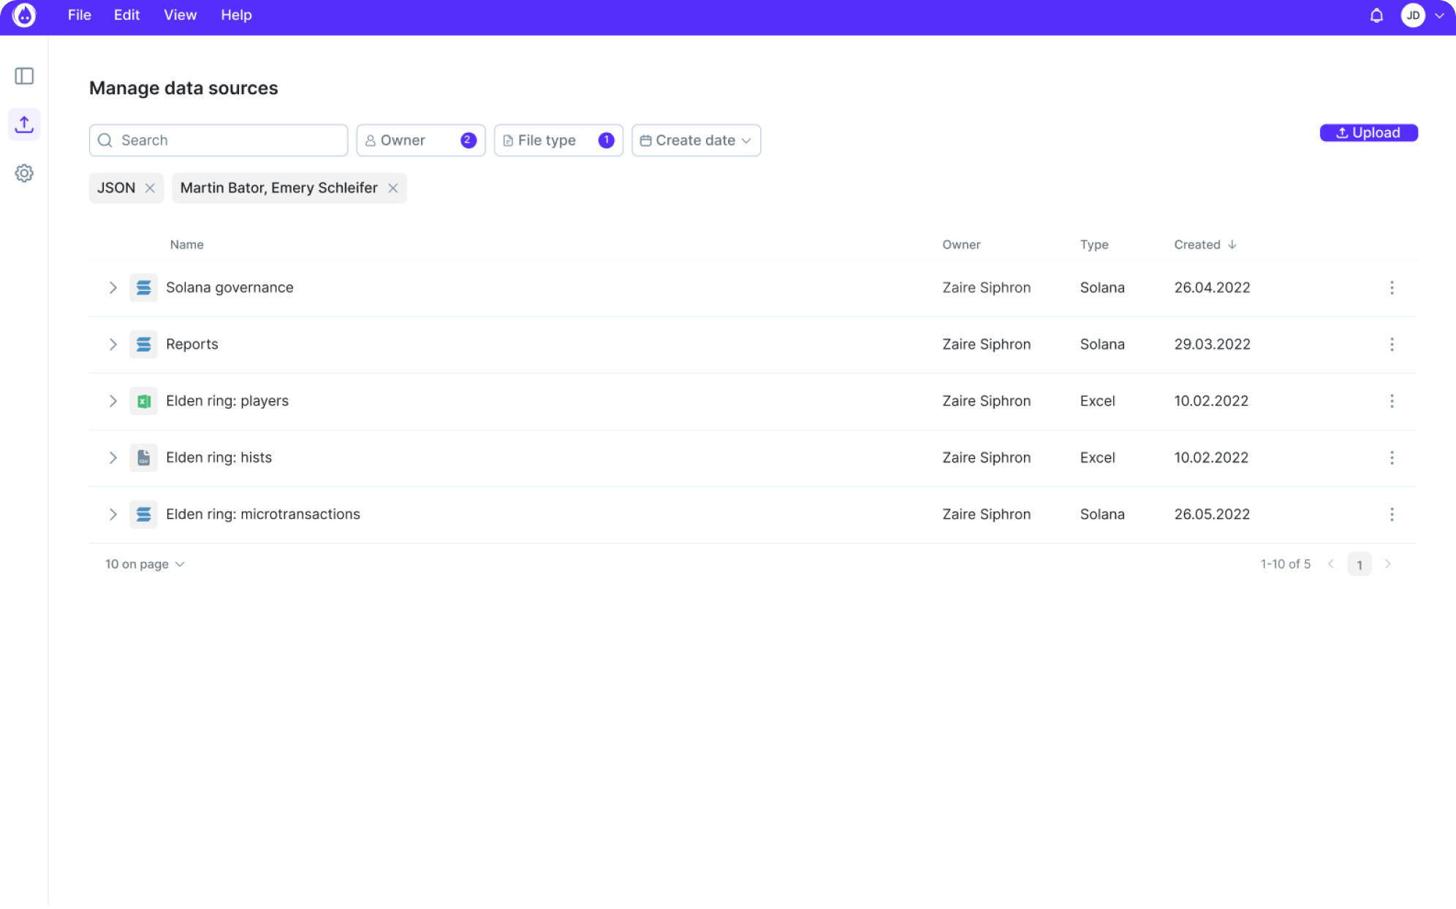Open the 10 on page selector
The width and height of the screenshot is (1456, 909).
[144, 563]
